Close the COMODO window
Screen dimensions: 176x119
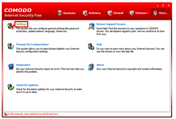(169, 5)
